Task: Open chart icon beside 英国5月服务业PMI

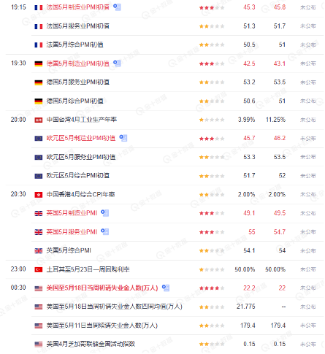Action: (x=105, y=231)
